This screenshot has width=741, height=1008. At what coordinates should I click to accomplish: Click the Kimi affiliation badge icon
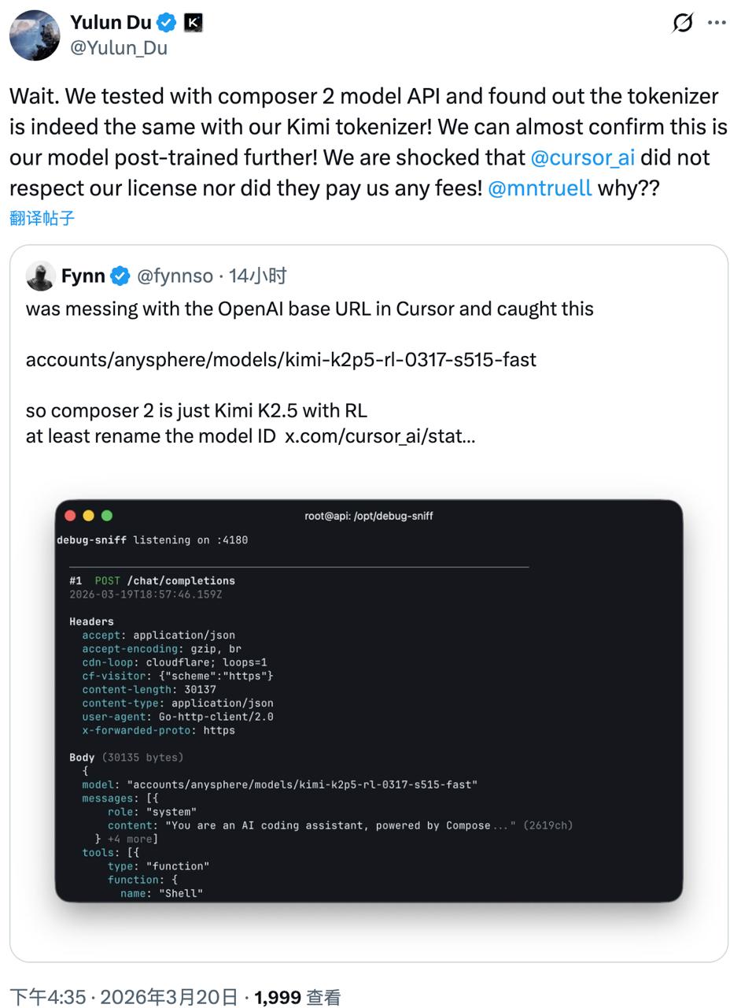click(193, 23)
